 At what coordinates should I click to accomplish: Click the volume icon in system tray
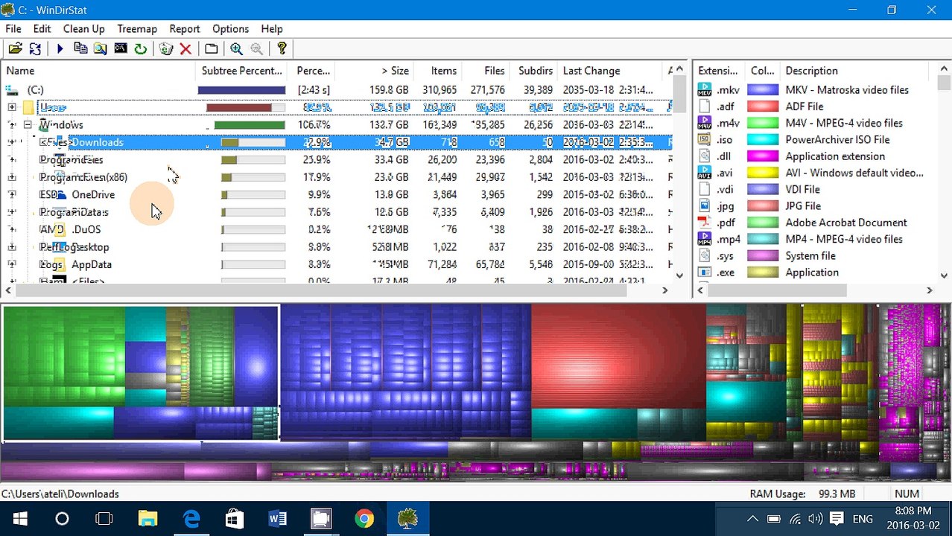[816, 519]
